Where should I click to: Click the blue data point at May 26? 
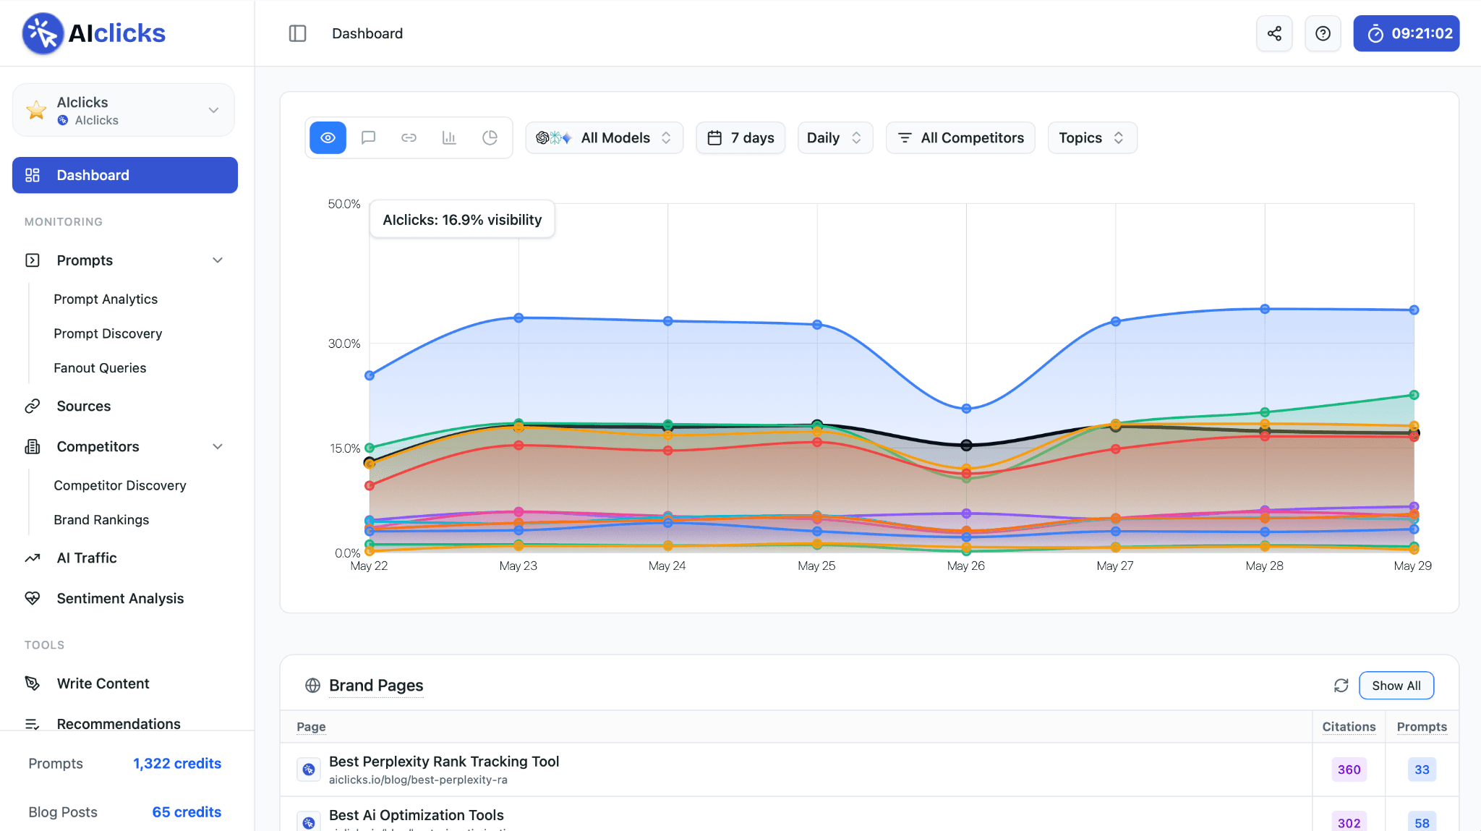pos(966,409)
